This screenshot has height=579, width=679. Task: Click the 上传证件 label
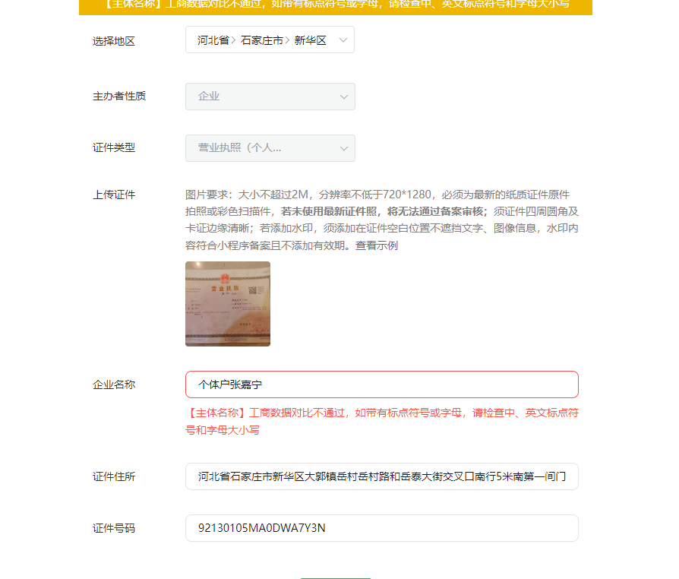(x=114, y=195)
